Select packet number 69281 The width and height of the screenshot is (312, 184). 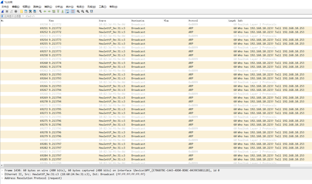(x=156, y=144)
